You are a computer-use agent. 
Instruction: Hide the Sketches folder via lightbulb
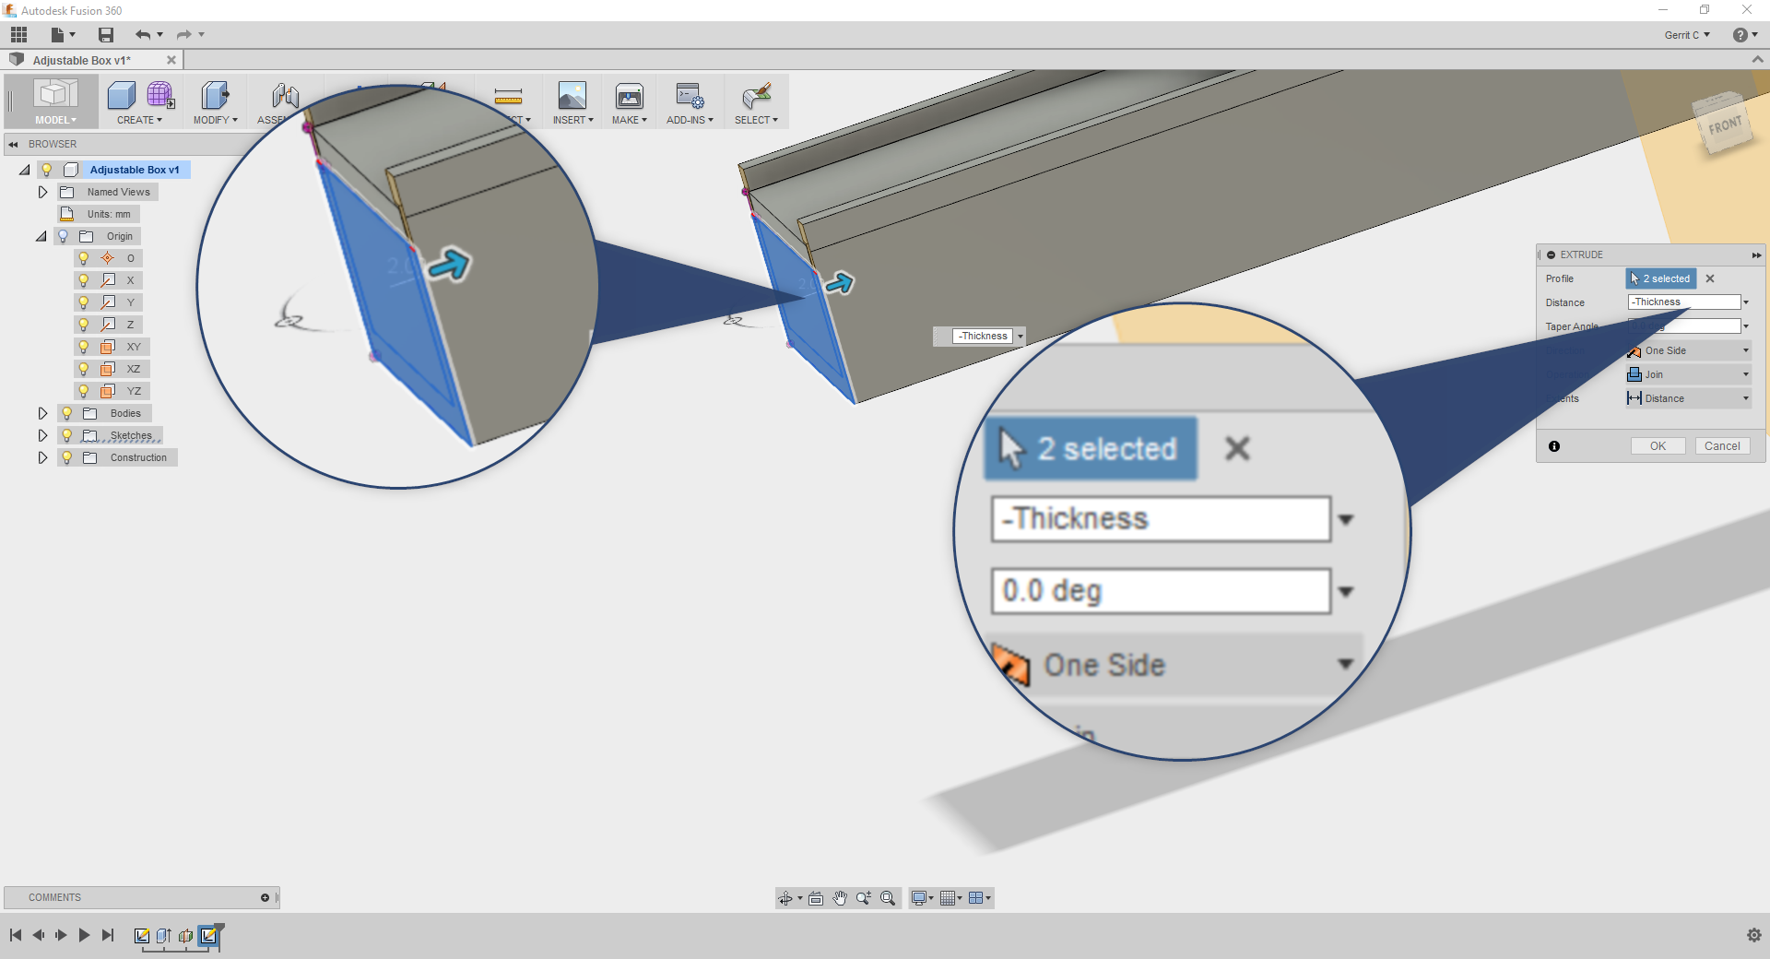tap(67, 435)
